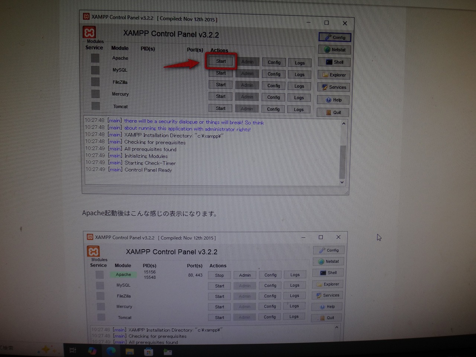Start Mercury in the lower XAMPP panel
Viewport: 476px width, 357px height.
[x=219, y=307]
